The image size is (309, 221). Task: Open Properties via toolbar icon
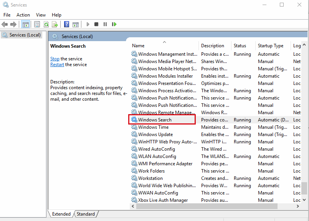click(x=37, y=24)
